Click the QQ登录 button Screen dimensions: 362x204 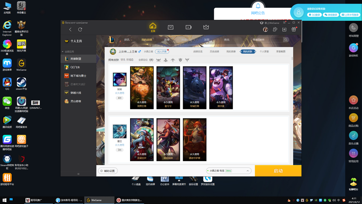tap(314, 15)
